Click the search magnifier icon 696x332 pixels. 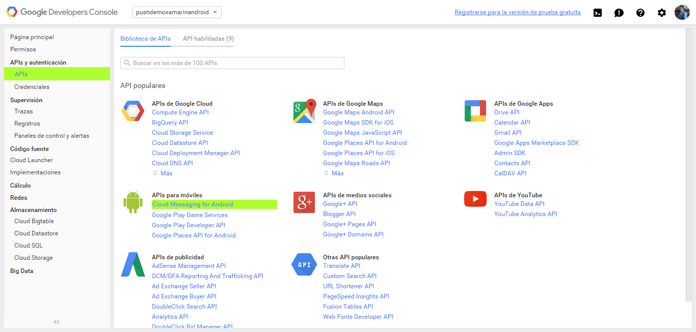click(x=127, y=63)
